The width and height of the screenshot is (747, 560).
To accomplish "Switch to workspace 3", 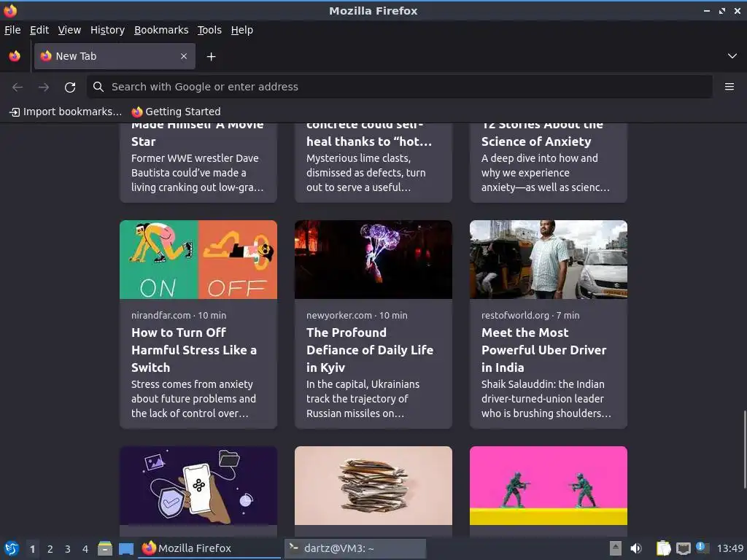I will click(68, 549).
